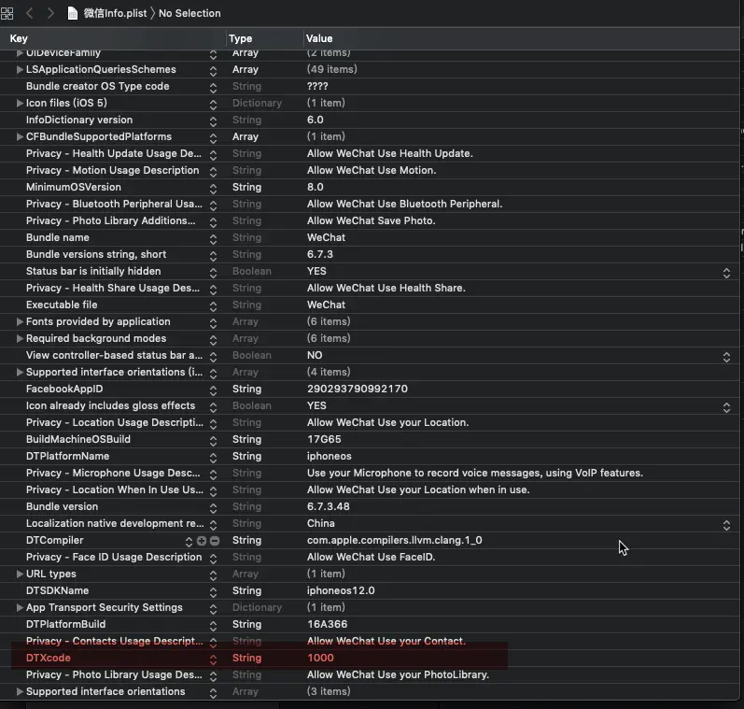This screenshot has height=709, width=744.
Task: Select Allow WeChat Use Health Share. value
Action: (386, 289)
